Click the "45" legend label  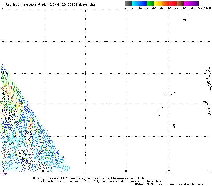click(x=191, y=8)
